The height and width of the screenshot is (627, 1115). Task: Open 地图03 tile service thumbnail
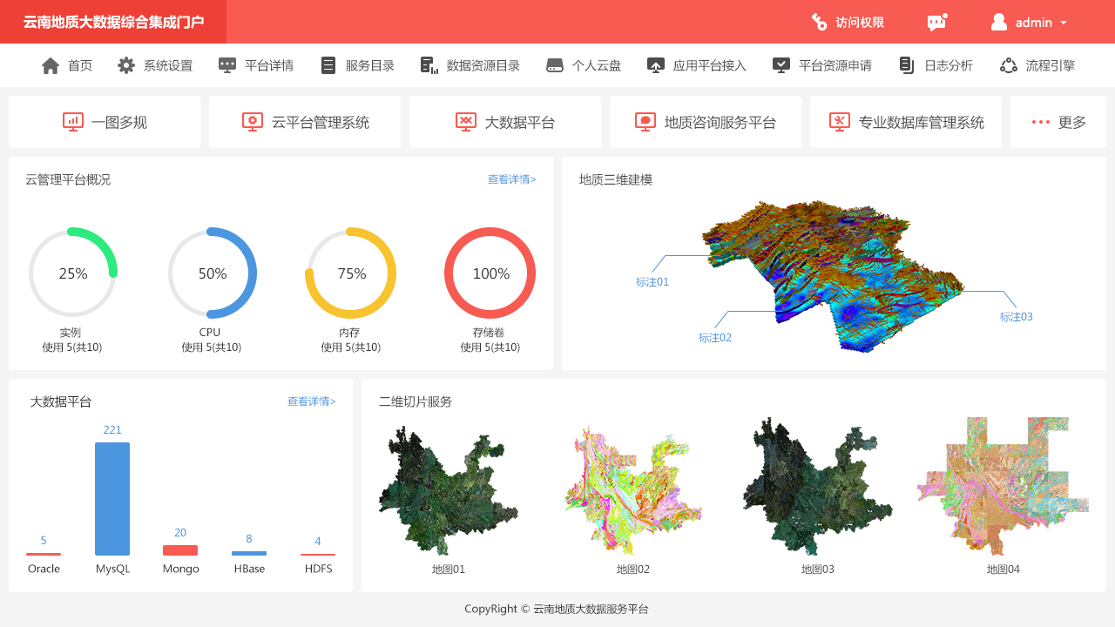817,486
